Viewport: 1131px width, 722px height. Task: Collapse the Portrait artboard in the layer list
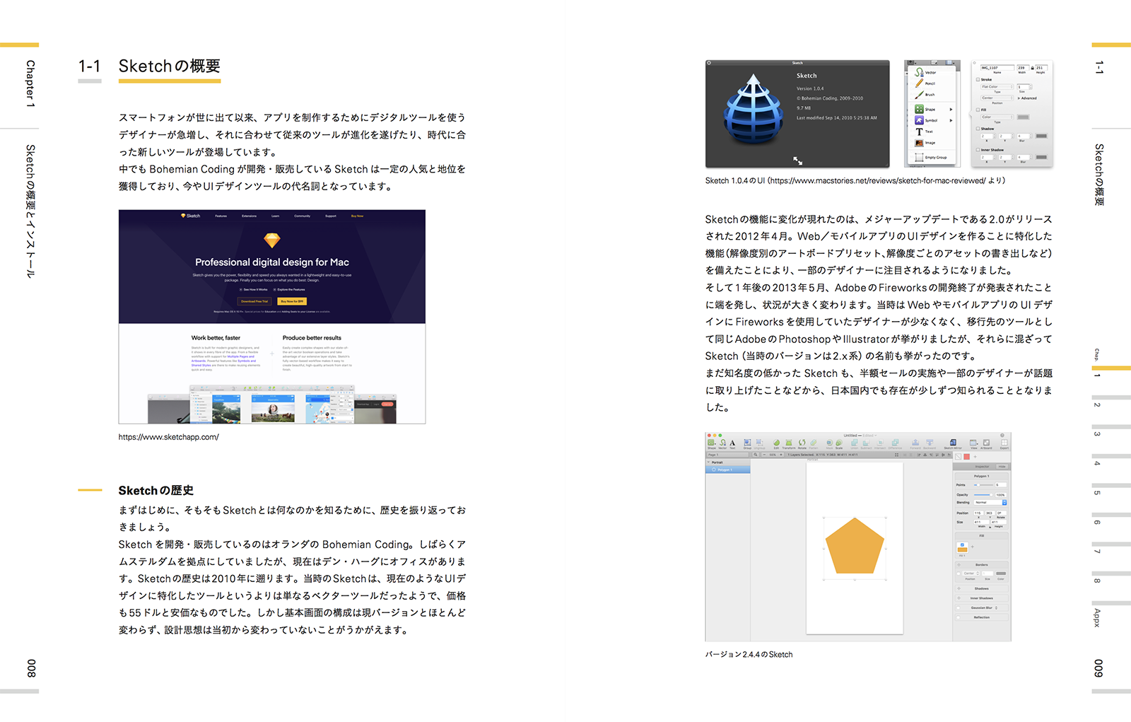[x=708, y=462]
